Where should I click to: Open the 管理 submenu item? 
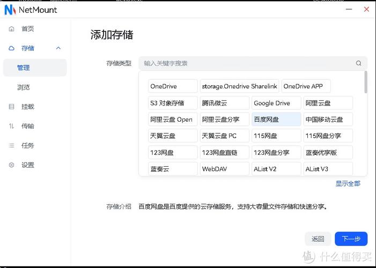[35, 68]
